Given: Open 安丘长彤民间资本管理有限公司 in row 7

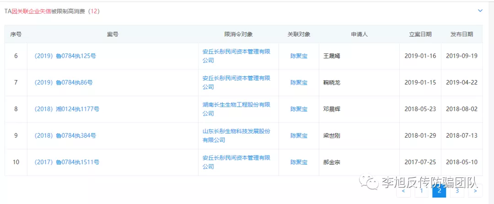Looking at the screenshot, I should tap(236, 82).
